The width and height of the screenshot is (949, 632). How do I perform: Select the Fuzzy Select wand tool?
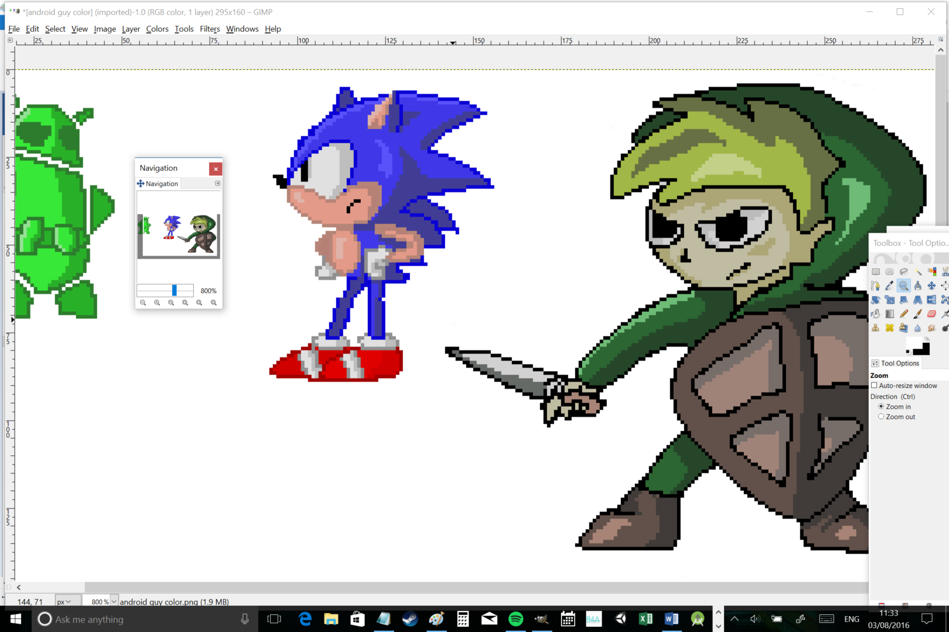(x=918, y=271)
